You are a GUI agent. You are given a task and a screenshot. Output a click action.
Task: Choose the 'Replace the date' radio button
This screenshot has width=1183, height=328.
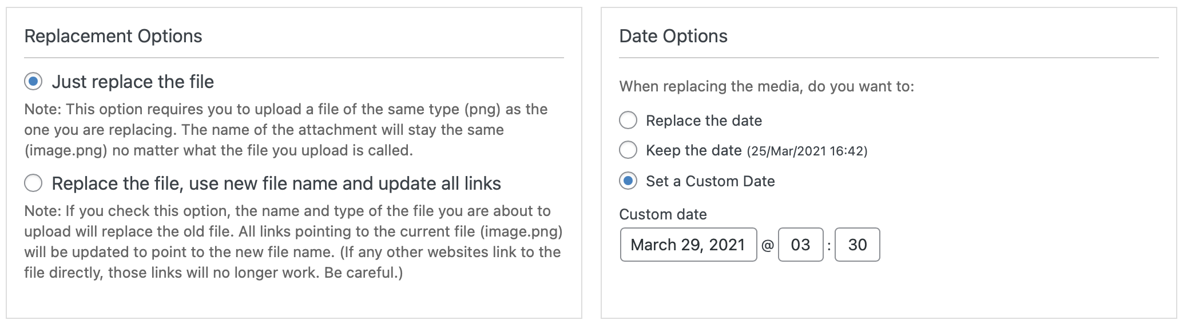coord(628,121)
